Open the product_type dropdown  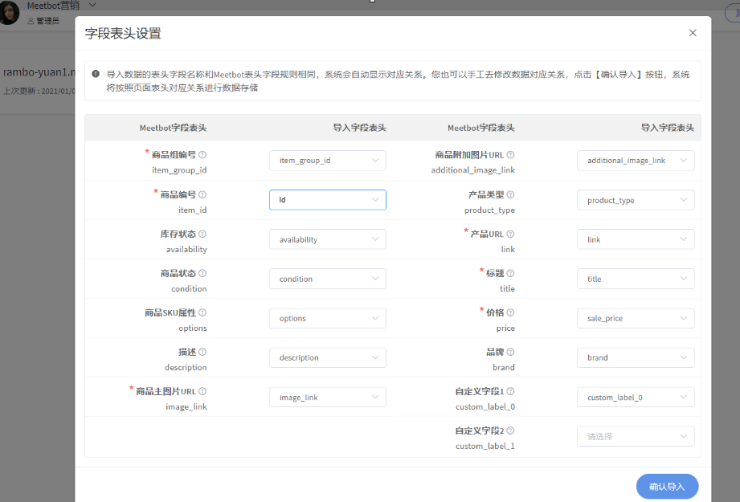pos(636,200)
